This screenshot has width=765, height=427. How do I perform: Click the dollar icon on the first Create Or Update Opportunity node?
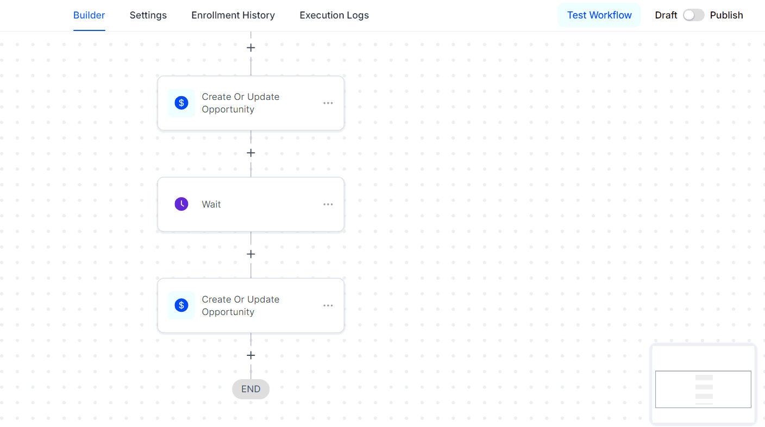181,103
